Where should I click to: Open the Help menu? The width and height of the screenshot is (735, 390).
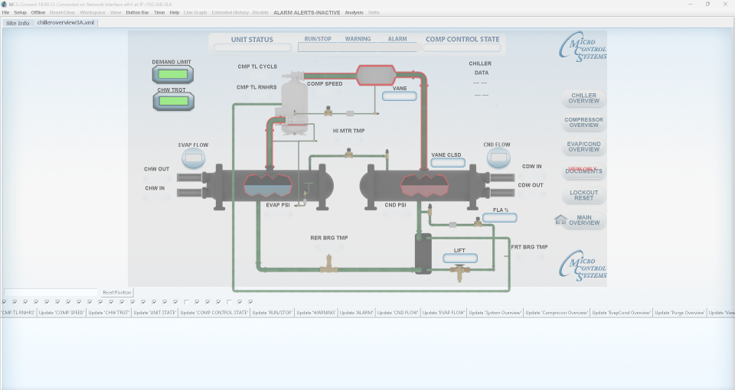[175, 13]
